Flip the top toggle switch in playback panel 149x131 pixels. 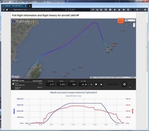pyautogui.click(x=131, y=82)
